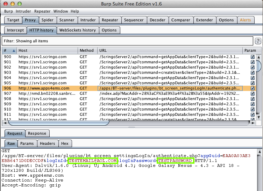Click the red close window button
Viewport: 263px width, 191px height.
pos(5,3)
